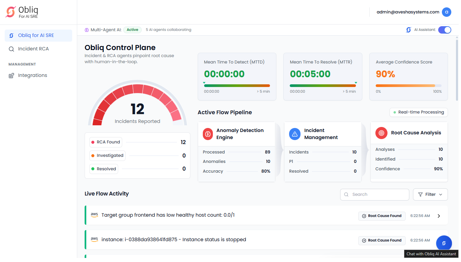Click the Multi-Agent AI brain icon
This screenshot has width=461, height=262.
87,30
